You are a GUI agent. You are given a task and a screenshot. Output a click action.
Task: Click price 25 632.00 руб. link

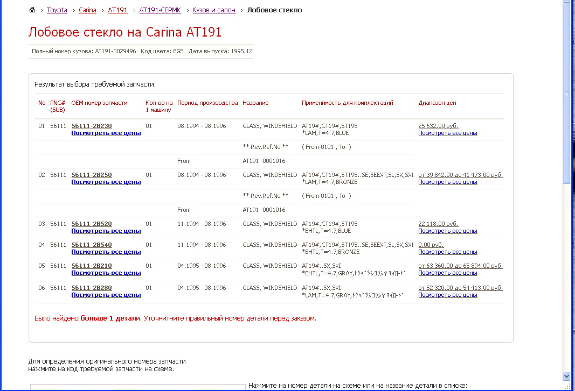438,126
